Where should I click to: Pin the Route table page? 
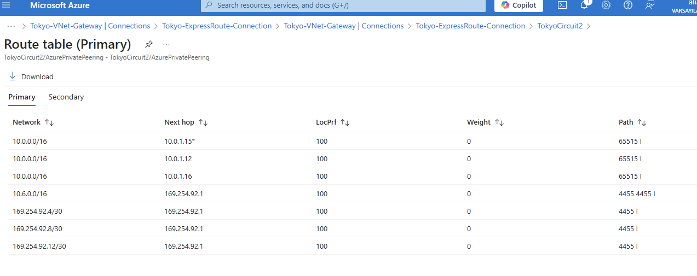click(x=148, y=44)
